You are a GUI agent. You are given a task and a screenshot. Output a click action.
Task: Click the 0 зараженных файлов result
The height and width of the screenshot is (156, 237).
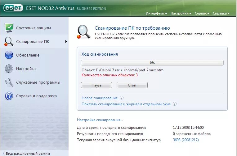coord(192,134)
